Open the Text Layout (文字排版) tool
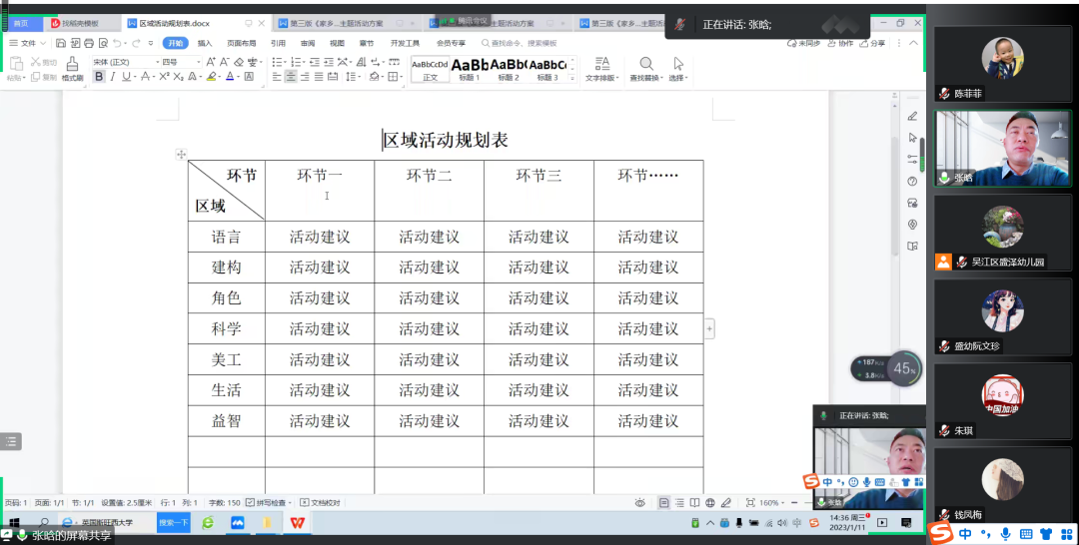Image resolution: width=1079 pixels, height=545 pixels. click(601, 64)
